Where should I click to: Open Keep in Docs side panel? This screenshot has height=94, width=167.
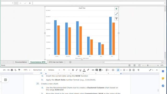[163, 79]
